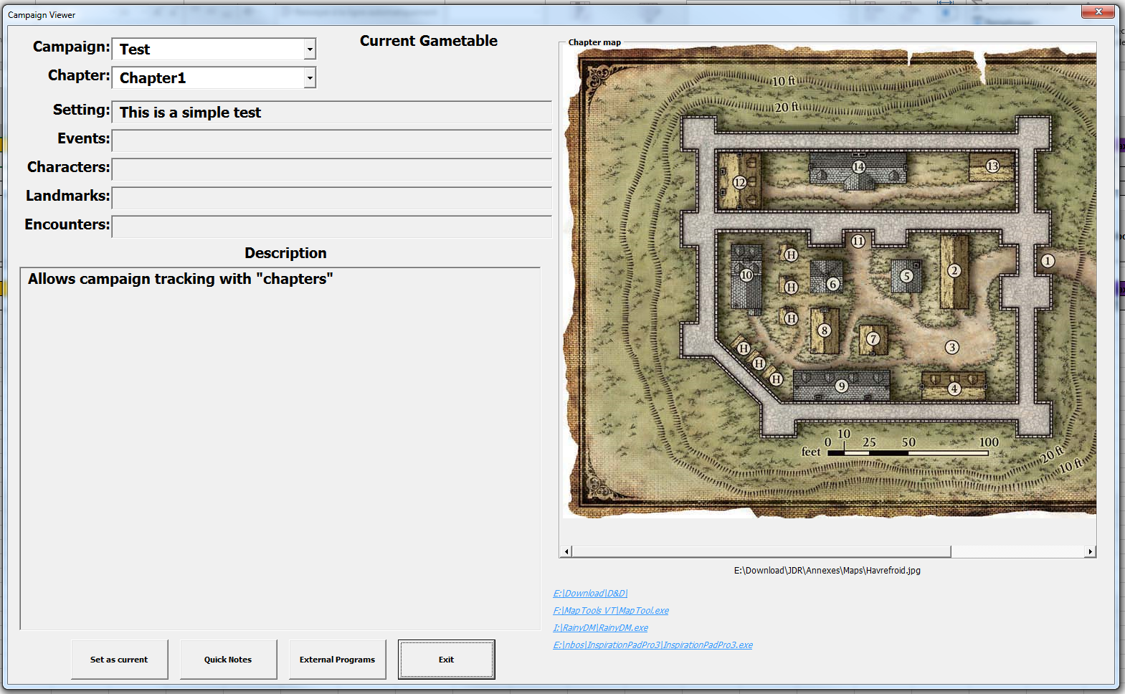
Task: Click the chapter map image
Action: click(x=829, y=281)
